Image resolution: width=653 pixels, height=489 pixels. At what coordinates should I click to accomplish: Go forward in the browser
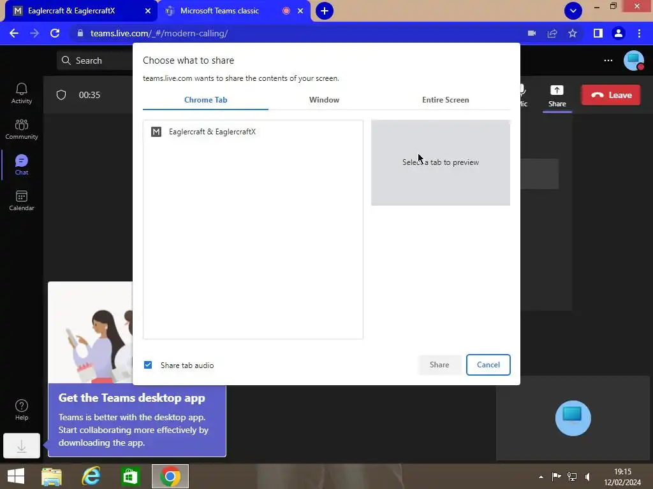point(34,33)
